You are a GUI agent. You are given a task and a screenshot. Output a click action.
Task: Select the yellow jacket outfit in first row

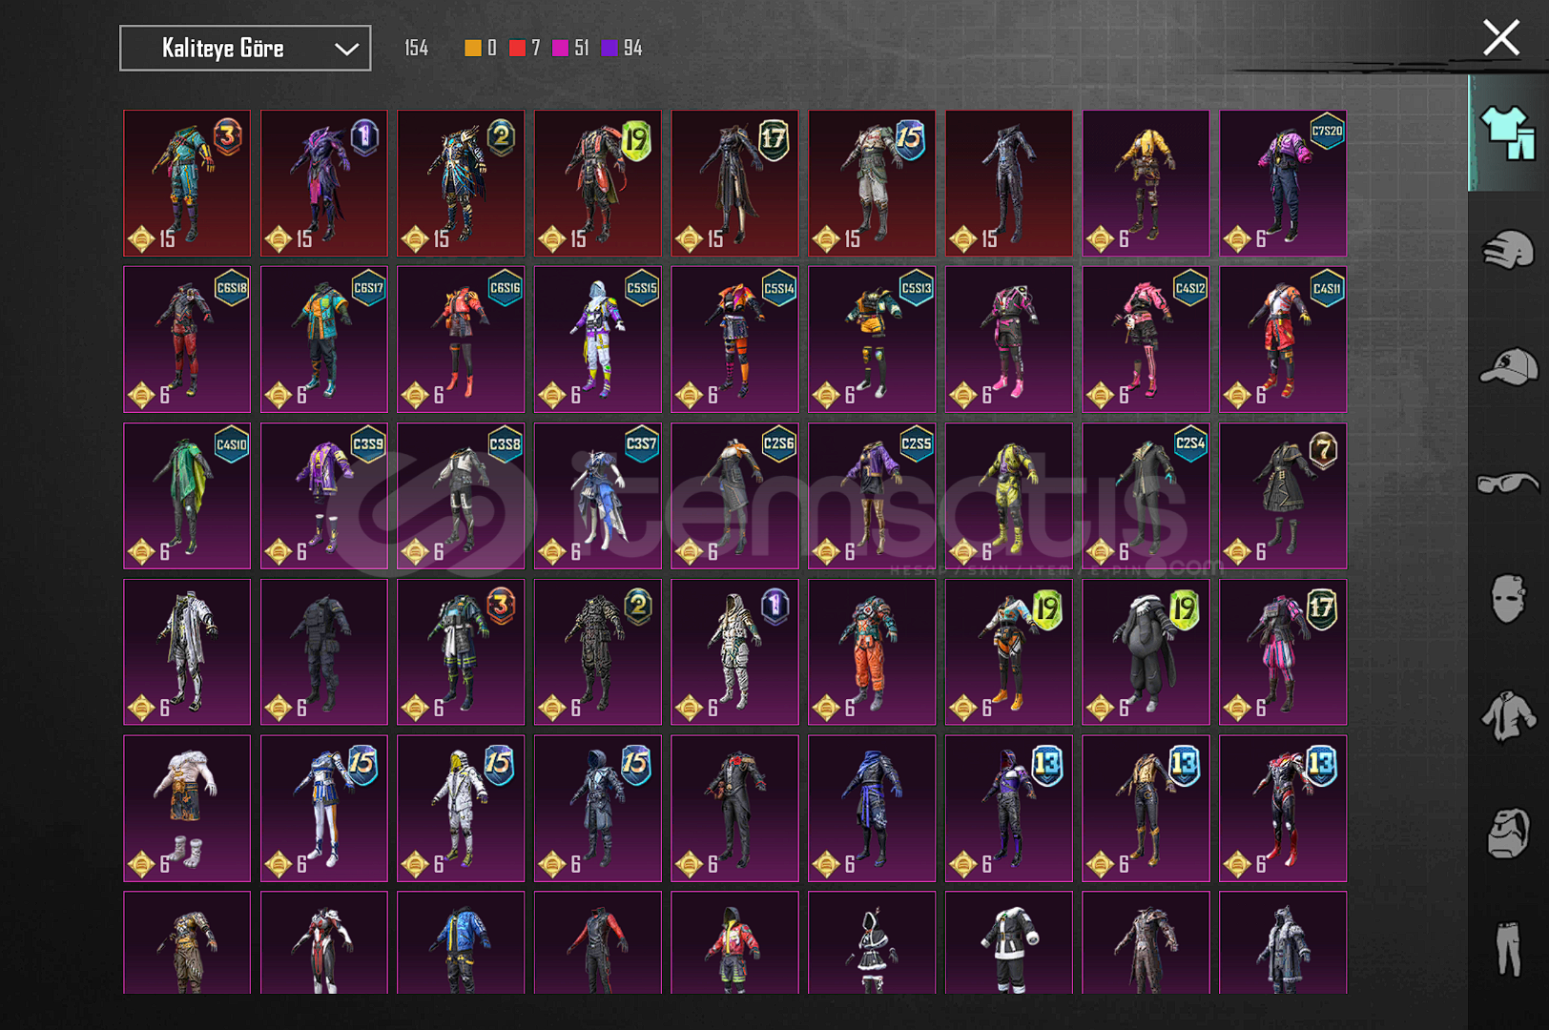tap(1146, 183)
